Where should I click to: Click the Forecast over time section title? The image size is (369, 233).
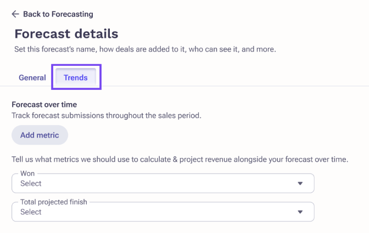(x=44, y=105)
